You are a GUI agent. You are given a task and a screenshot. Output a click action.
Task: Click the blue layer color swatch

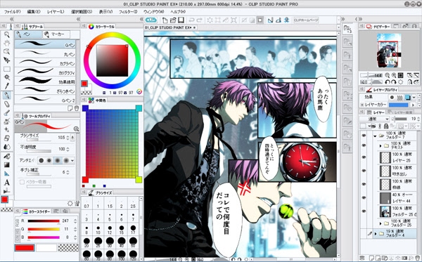398,105
